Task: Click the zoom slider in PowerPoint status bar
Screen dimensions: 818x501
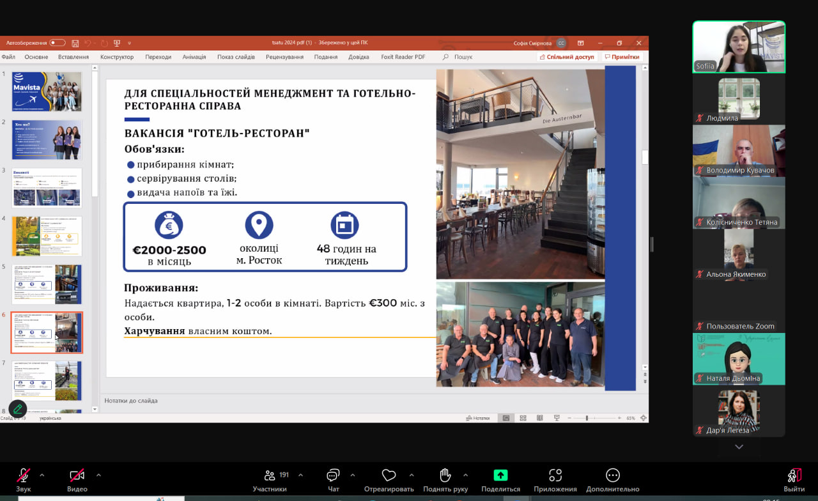Action: pos(587,418)
